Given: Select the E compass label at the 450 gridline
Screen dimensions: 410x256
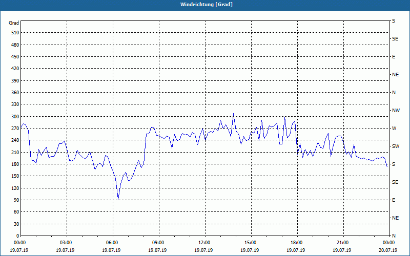Looking at the screenshot, I should [x=394, y=57].
